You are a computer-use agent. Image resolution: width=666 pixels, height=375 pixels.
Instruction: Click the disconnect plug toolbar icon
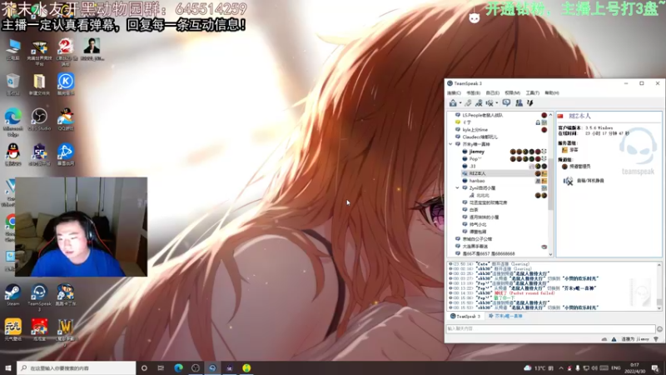tap(468, 102)
